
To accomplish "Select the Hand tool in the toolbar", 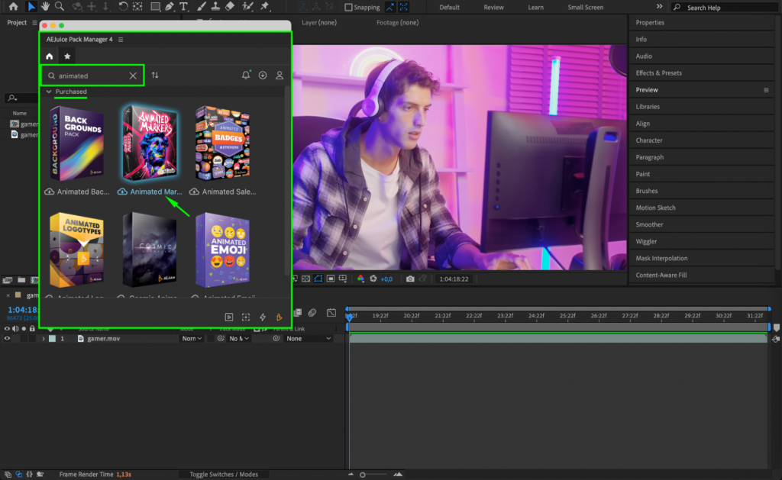I will point(45,7).
